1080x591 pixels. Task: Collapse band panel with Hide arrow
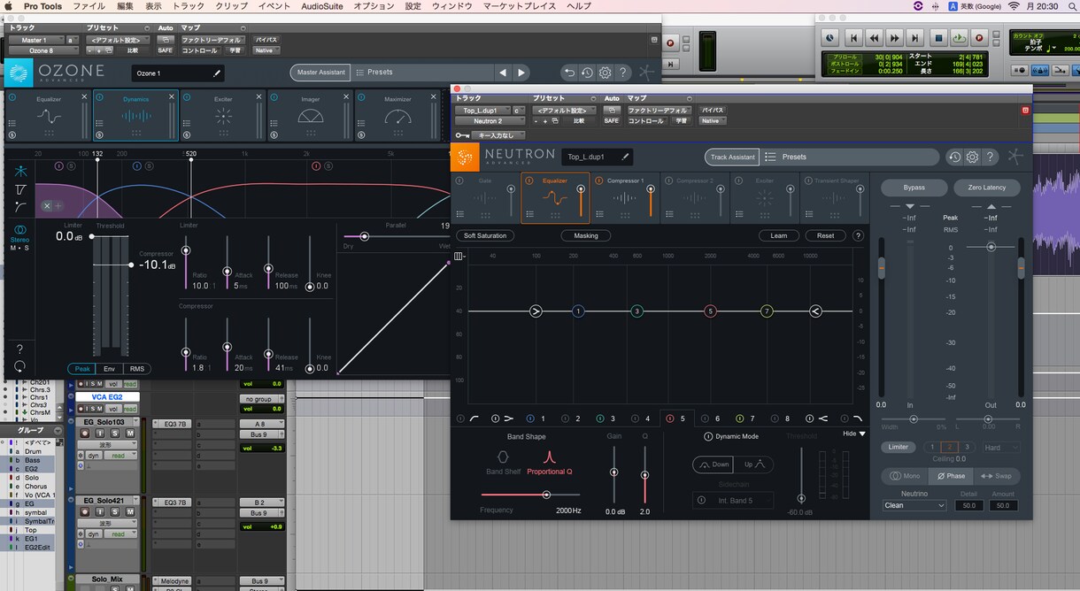tap(854, 434)
